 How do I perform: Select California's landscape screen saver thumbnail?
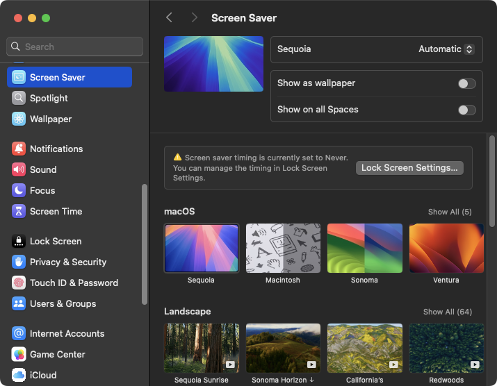coord(365,348)
